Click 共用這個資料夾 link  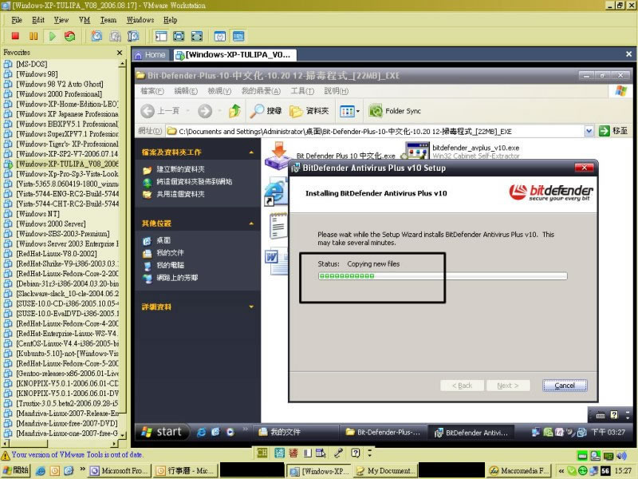(181, 194)
